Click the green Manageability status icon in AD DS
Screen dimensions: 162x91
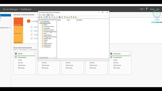pos(16,57)
